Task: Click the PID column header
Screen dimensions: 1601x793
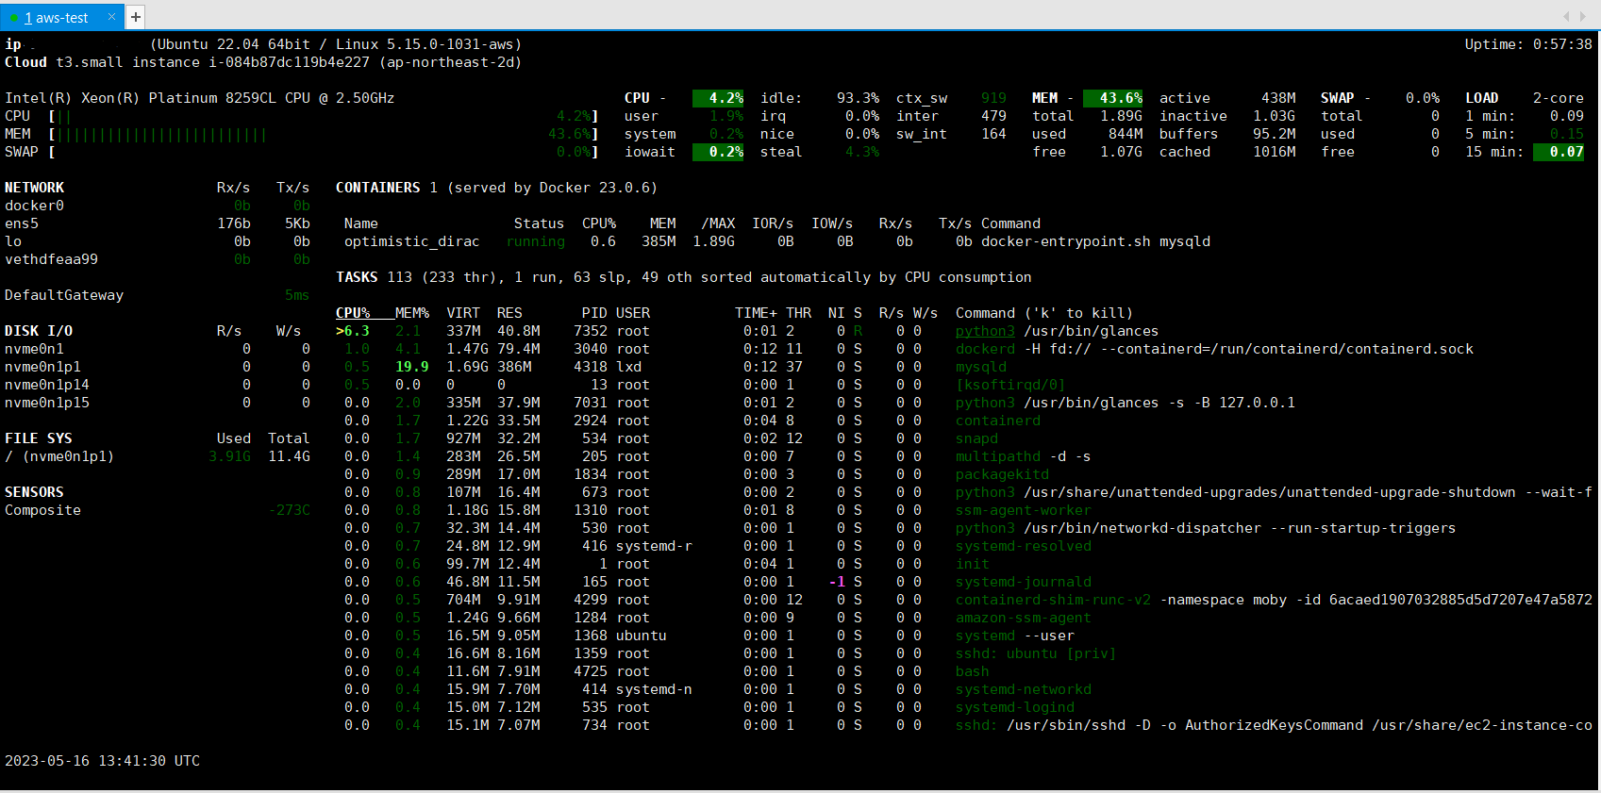Action: pyautogui.click(x=594, y=313)
